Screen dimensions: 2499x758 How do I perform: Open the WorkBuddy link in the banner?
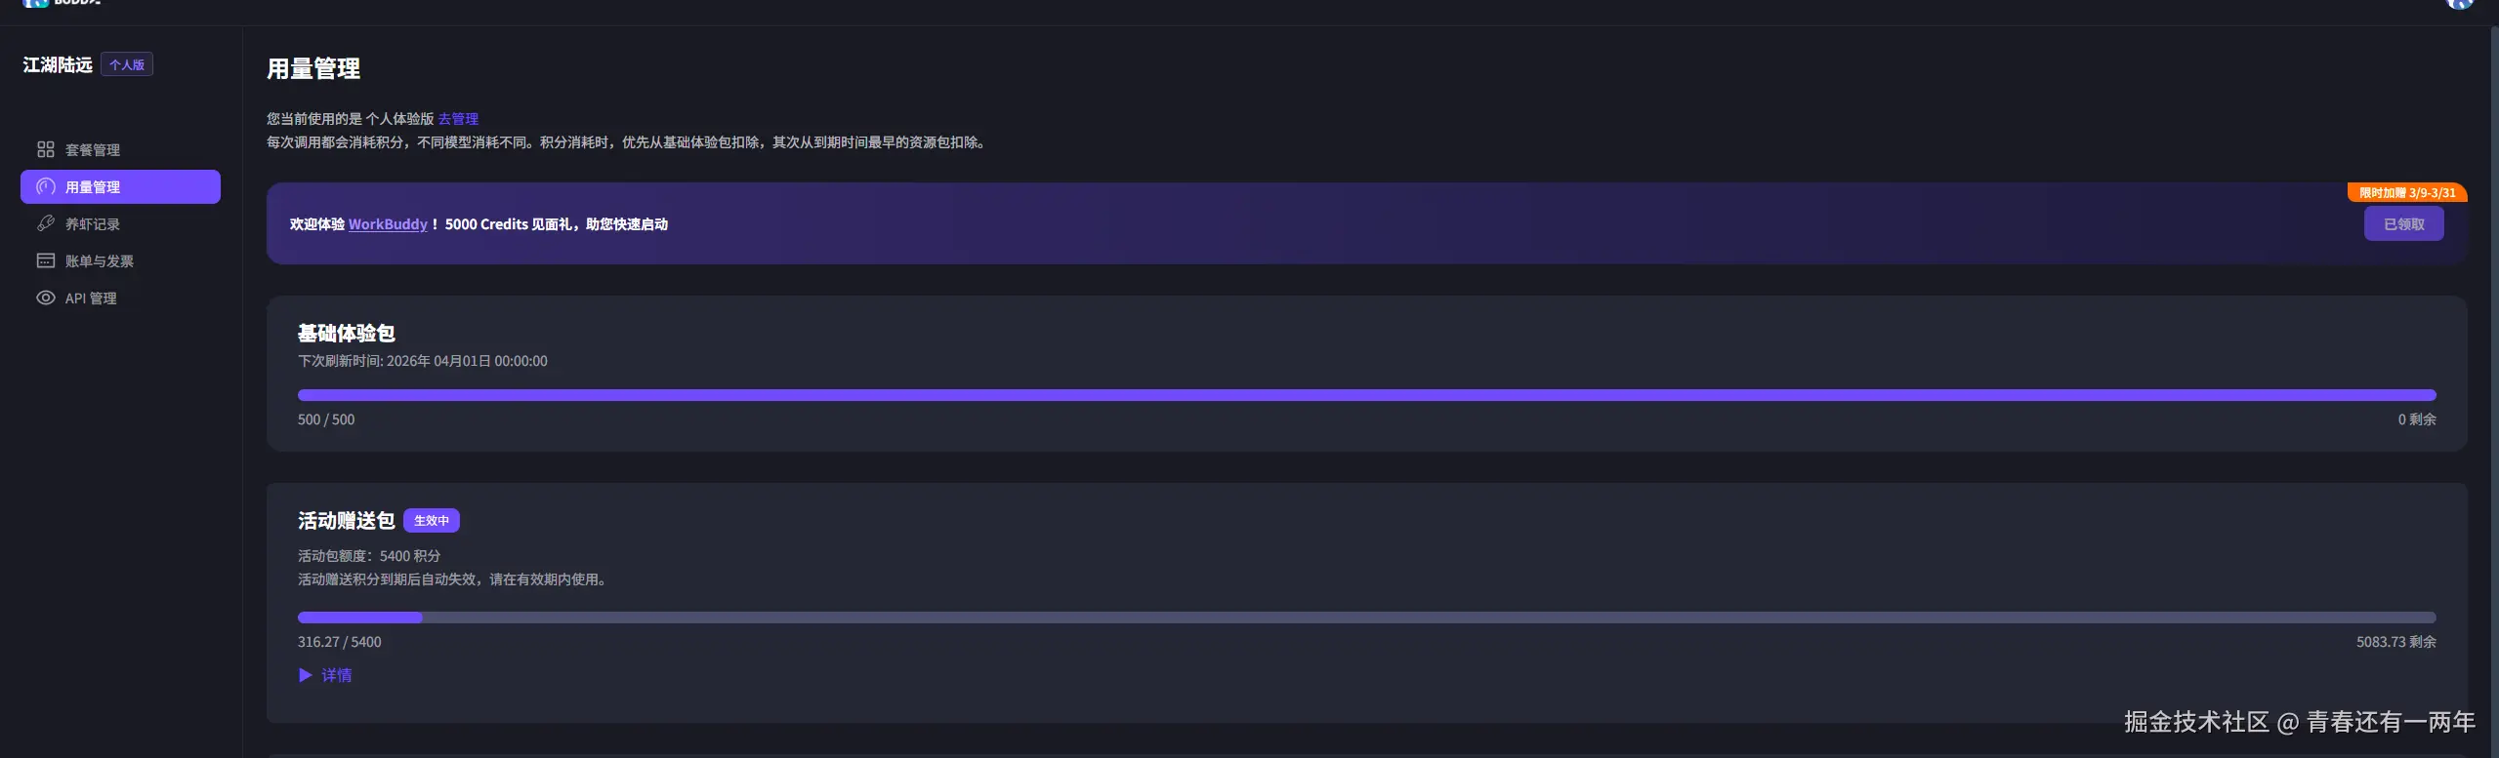(388, 224)
